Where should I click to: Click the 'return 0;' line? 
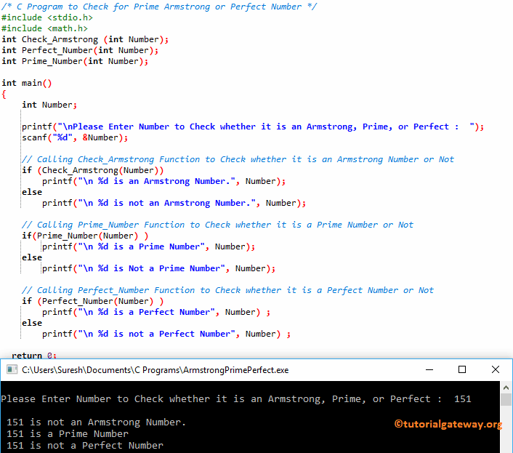click(x=34, y=355)
